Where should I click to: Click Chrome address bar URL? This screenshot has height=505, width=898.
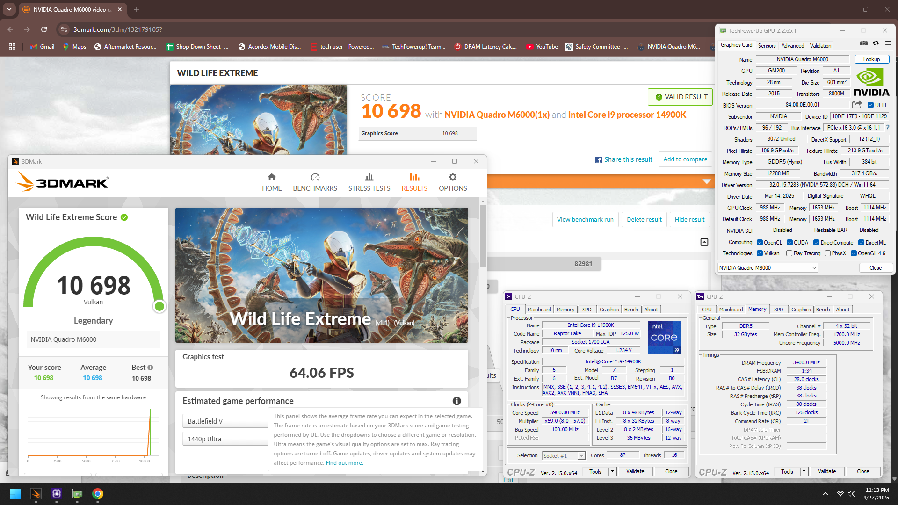(117, 29)
